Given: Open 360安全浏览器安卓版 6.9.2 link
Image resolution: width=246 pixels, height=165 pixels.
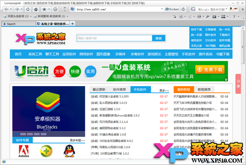Looking at the screenshot, I should click(116, 141).
